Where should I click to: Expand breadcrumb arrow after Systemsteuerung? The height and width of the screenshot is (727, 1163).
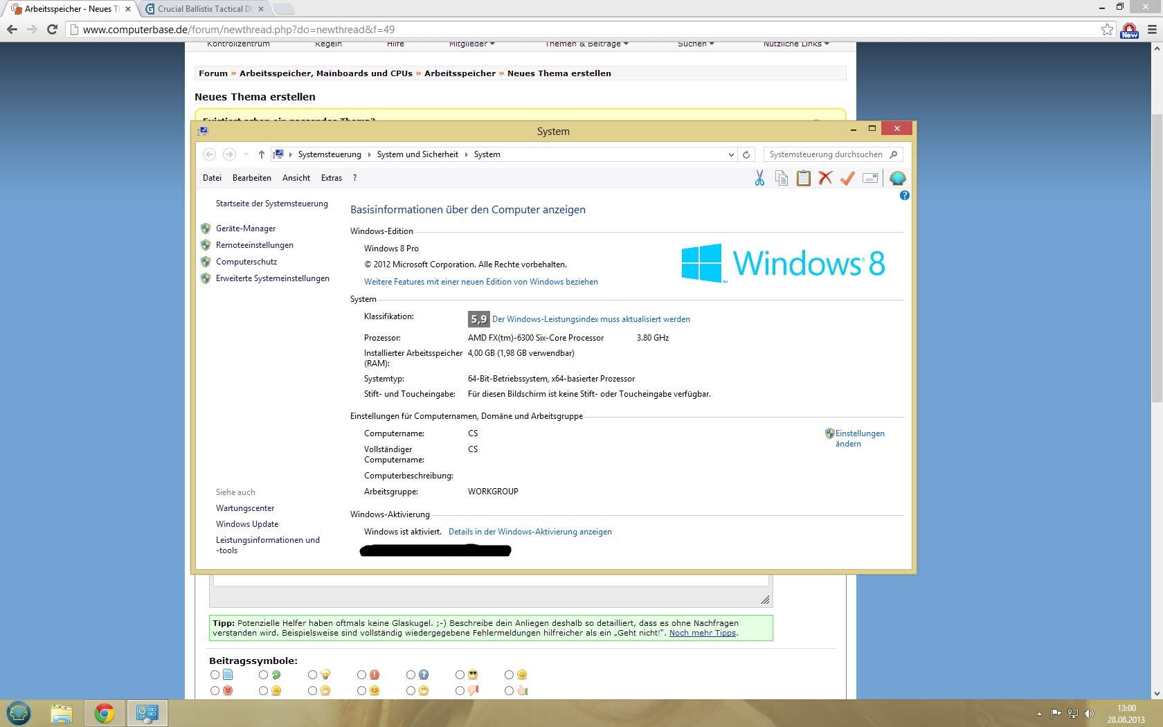point(369,154)
